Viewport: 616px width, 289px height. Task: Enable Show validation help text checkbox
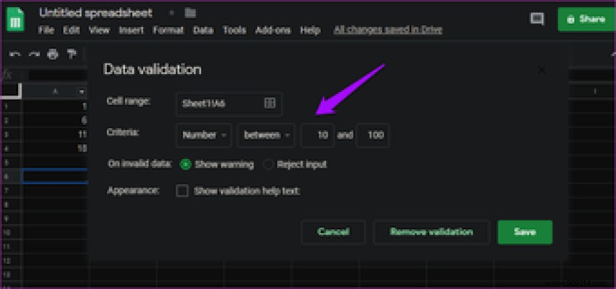tap(182, 192)
